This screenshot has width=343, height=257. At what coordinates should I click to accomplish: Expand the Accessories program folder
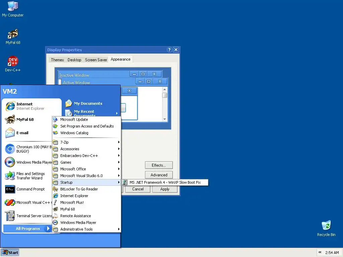pos(87,149)
